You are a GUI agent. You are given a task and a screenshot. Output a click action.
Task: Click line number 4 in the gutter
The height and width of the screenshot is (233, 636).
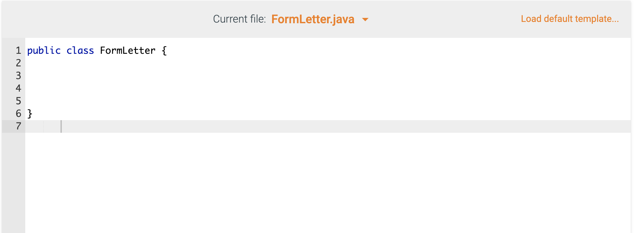click(18, 88)
